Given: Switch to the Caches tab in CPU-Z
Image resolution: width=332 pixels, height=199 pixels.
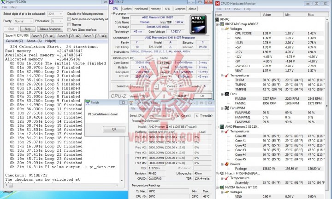Looking at the screenshot, I should coord(127,9).
